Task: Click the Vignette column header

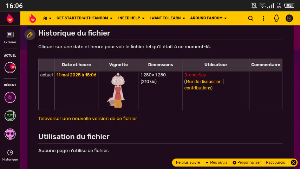Action: coord(118,65)
